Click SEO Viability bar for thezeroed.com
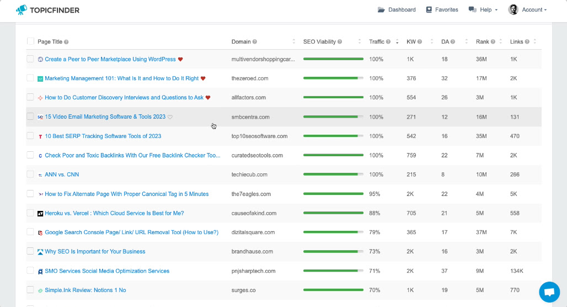The width and height of the screenshot is (567, 307). click(333, 78)
